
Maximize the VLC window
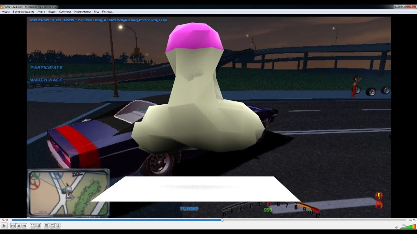[x=403, y=6]
